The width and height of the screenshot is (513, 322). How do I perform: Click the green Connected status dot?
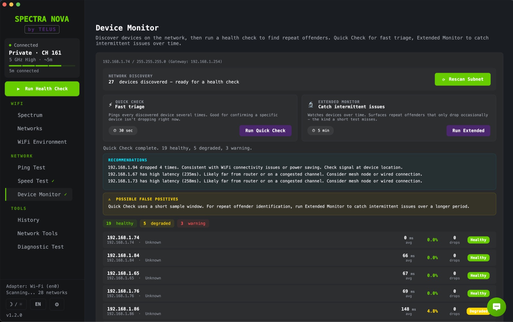(x=10, y=45)
